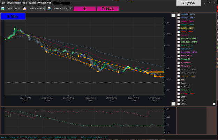
Task: Click the Last Run status text
Action: tap(60, 137)
